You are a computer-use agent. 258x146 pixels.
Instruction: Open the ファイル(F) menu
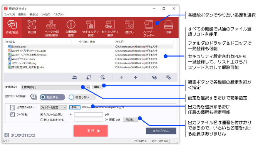tap(10, 15)
